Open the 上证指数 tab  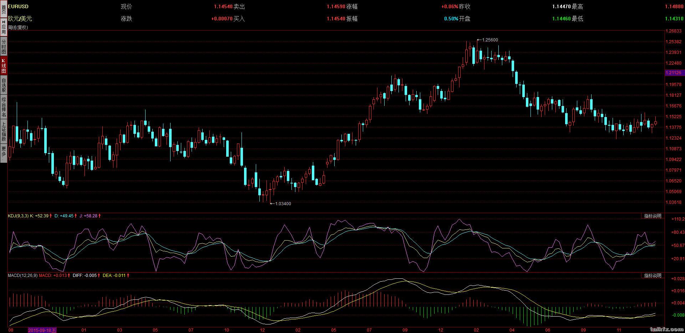(x=3, y=131)
